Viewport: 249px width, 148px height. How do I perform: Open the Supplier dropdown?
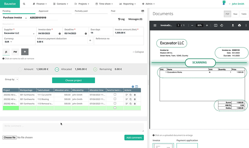pos(34,33)
